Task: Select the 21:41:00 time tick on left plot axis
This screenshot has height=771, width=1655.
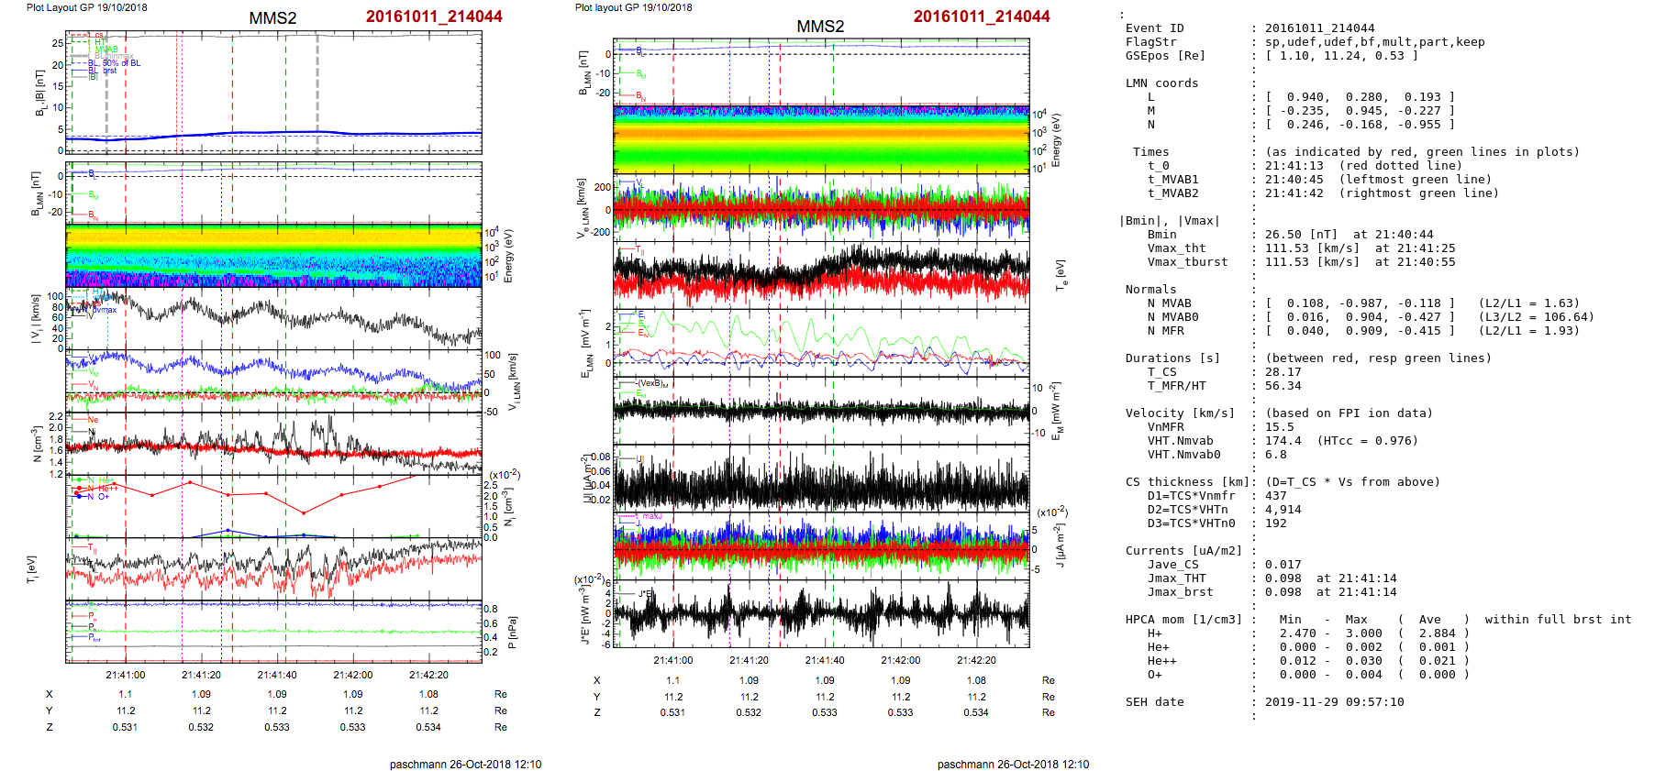Action: [x=126, y=676]
